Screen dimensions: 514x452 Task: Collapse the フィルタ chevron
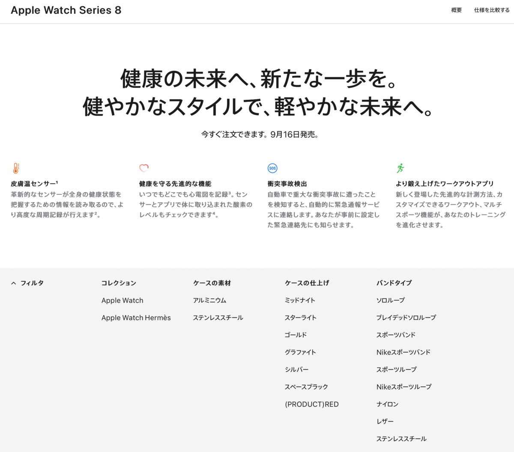[x=14, y=283]
